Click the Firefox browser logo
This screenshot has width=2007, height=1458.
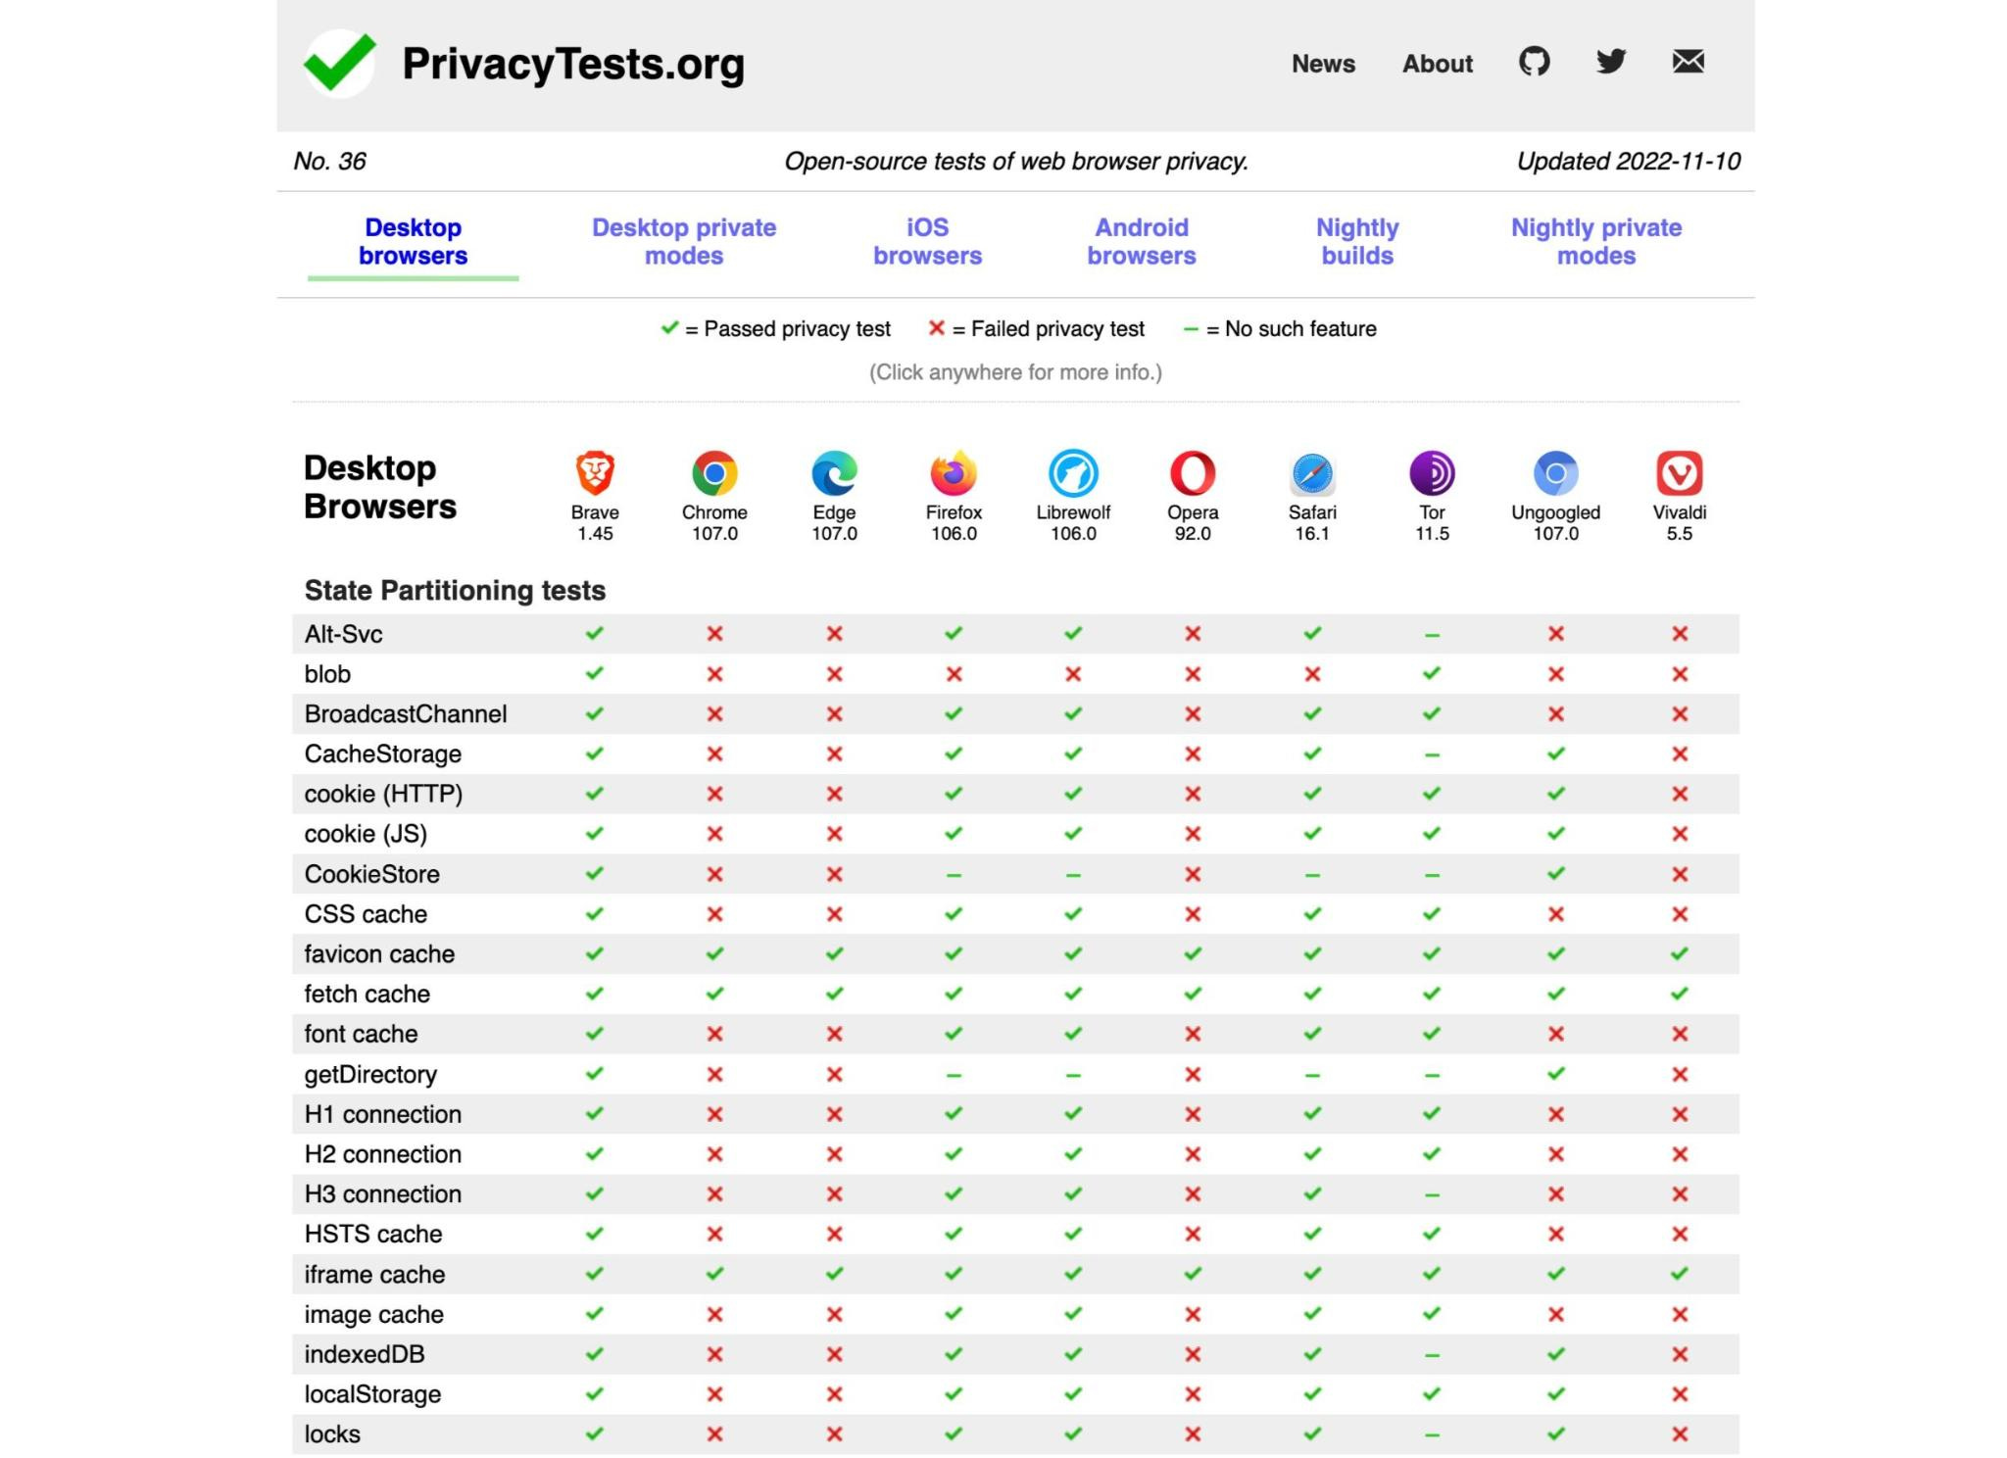(954, 473)
